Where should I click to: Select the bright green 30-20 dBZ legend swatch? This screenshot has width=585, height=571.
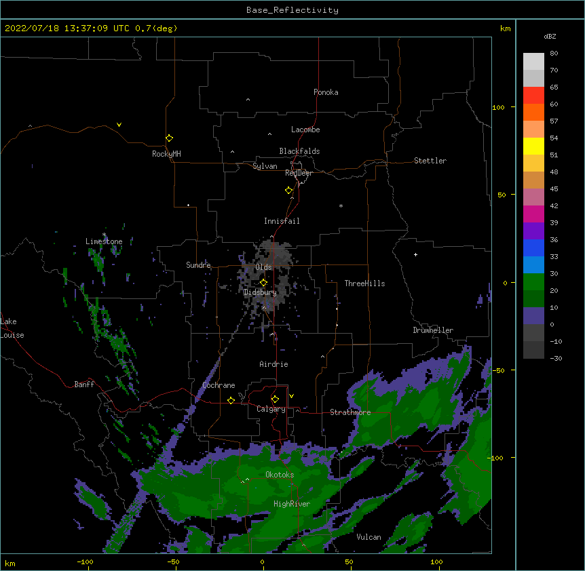coord(533,282)
